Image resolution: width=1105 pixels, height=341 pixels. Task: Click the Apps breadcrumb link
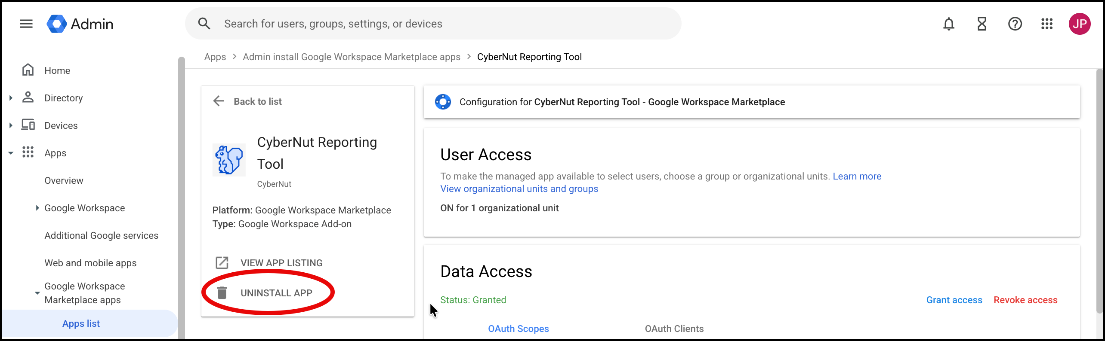coord(215,57)
